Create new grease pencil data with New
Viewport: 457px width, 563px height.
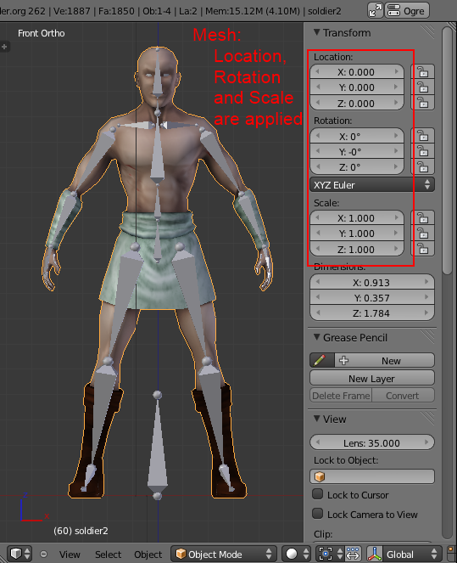click(385, 360)
